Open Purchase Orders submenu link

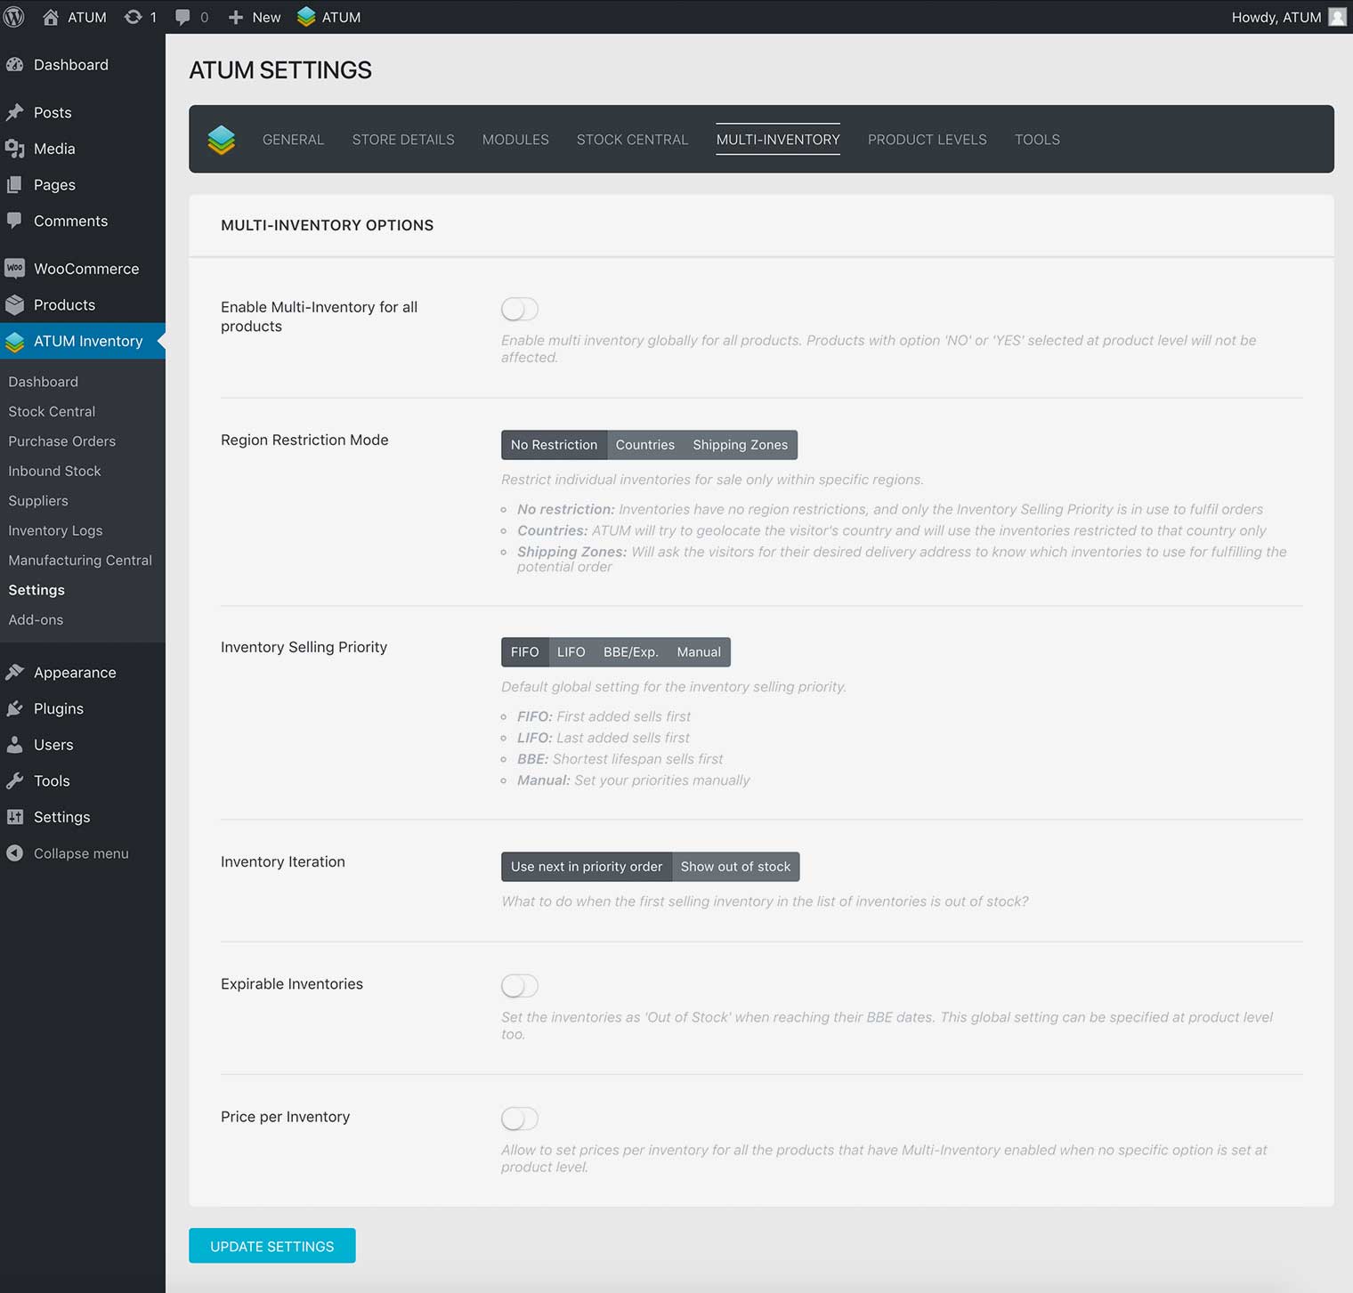(x=61, y=441)
